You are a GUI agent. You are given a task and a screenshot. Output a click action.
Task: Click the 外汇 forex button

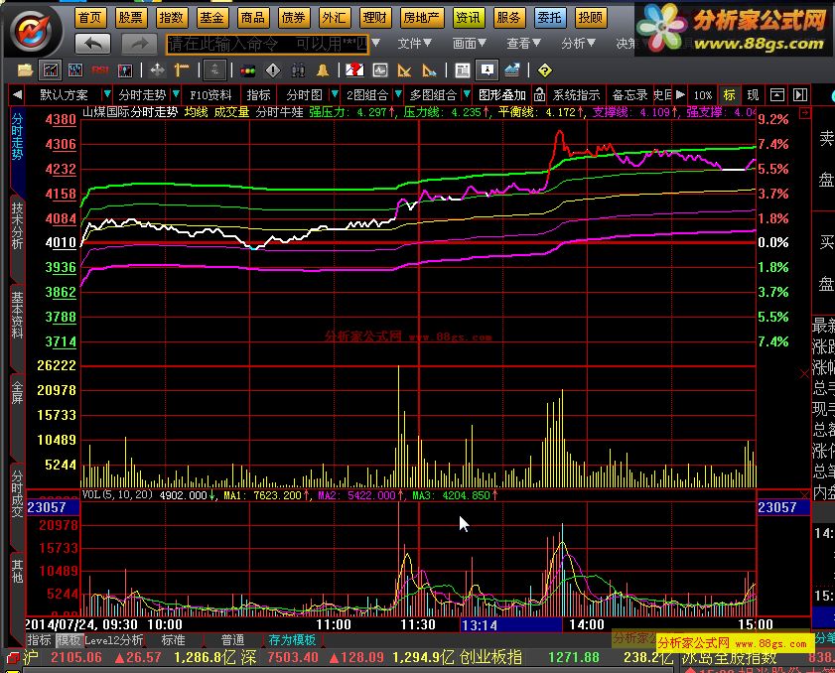click(334, 18)
